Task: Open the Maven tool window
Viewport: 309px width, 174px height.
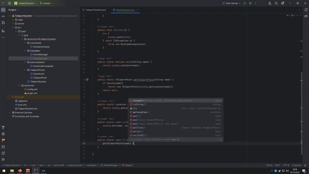Action: coord(306,16)
